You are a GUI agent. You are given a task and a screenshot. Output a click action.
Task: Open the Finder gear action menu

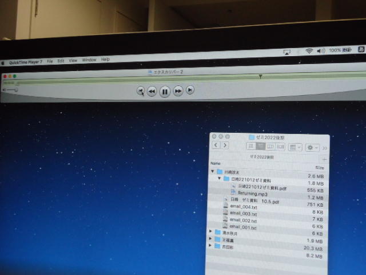312,148
